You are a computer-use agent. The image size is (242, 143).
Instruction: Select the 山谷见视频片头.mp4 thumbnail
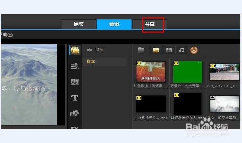click(x=151, y=104)
